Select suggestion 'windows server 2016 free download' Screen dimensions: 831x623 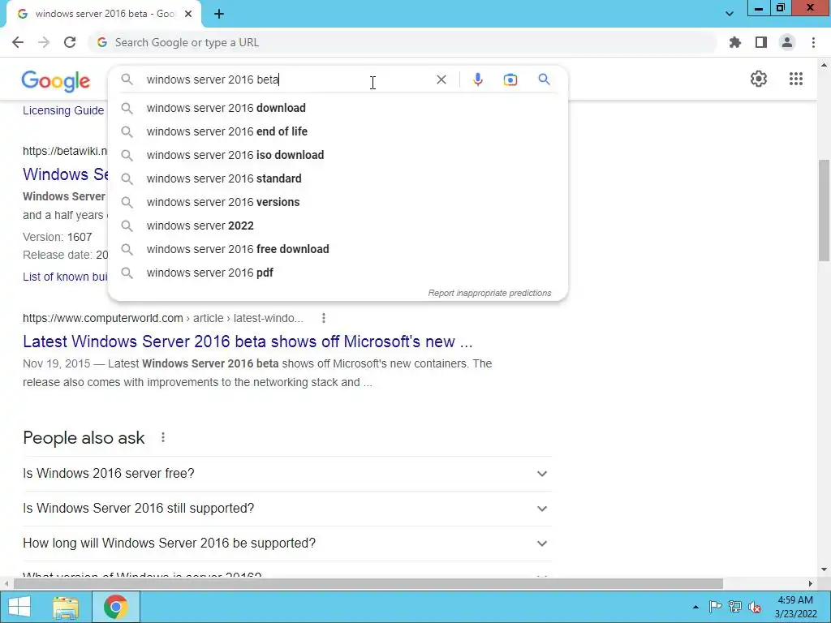(x=338, y=249)
